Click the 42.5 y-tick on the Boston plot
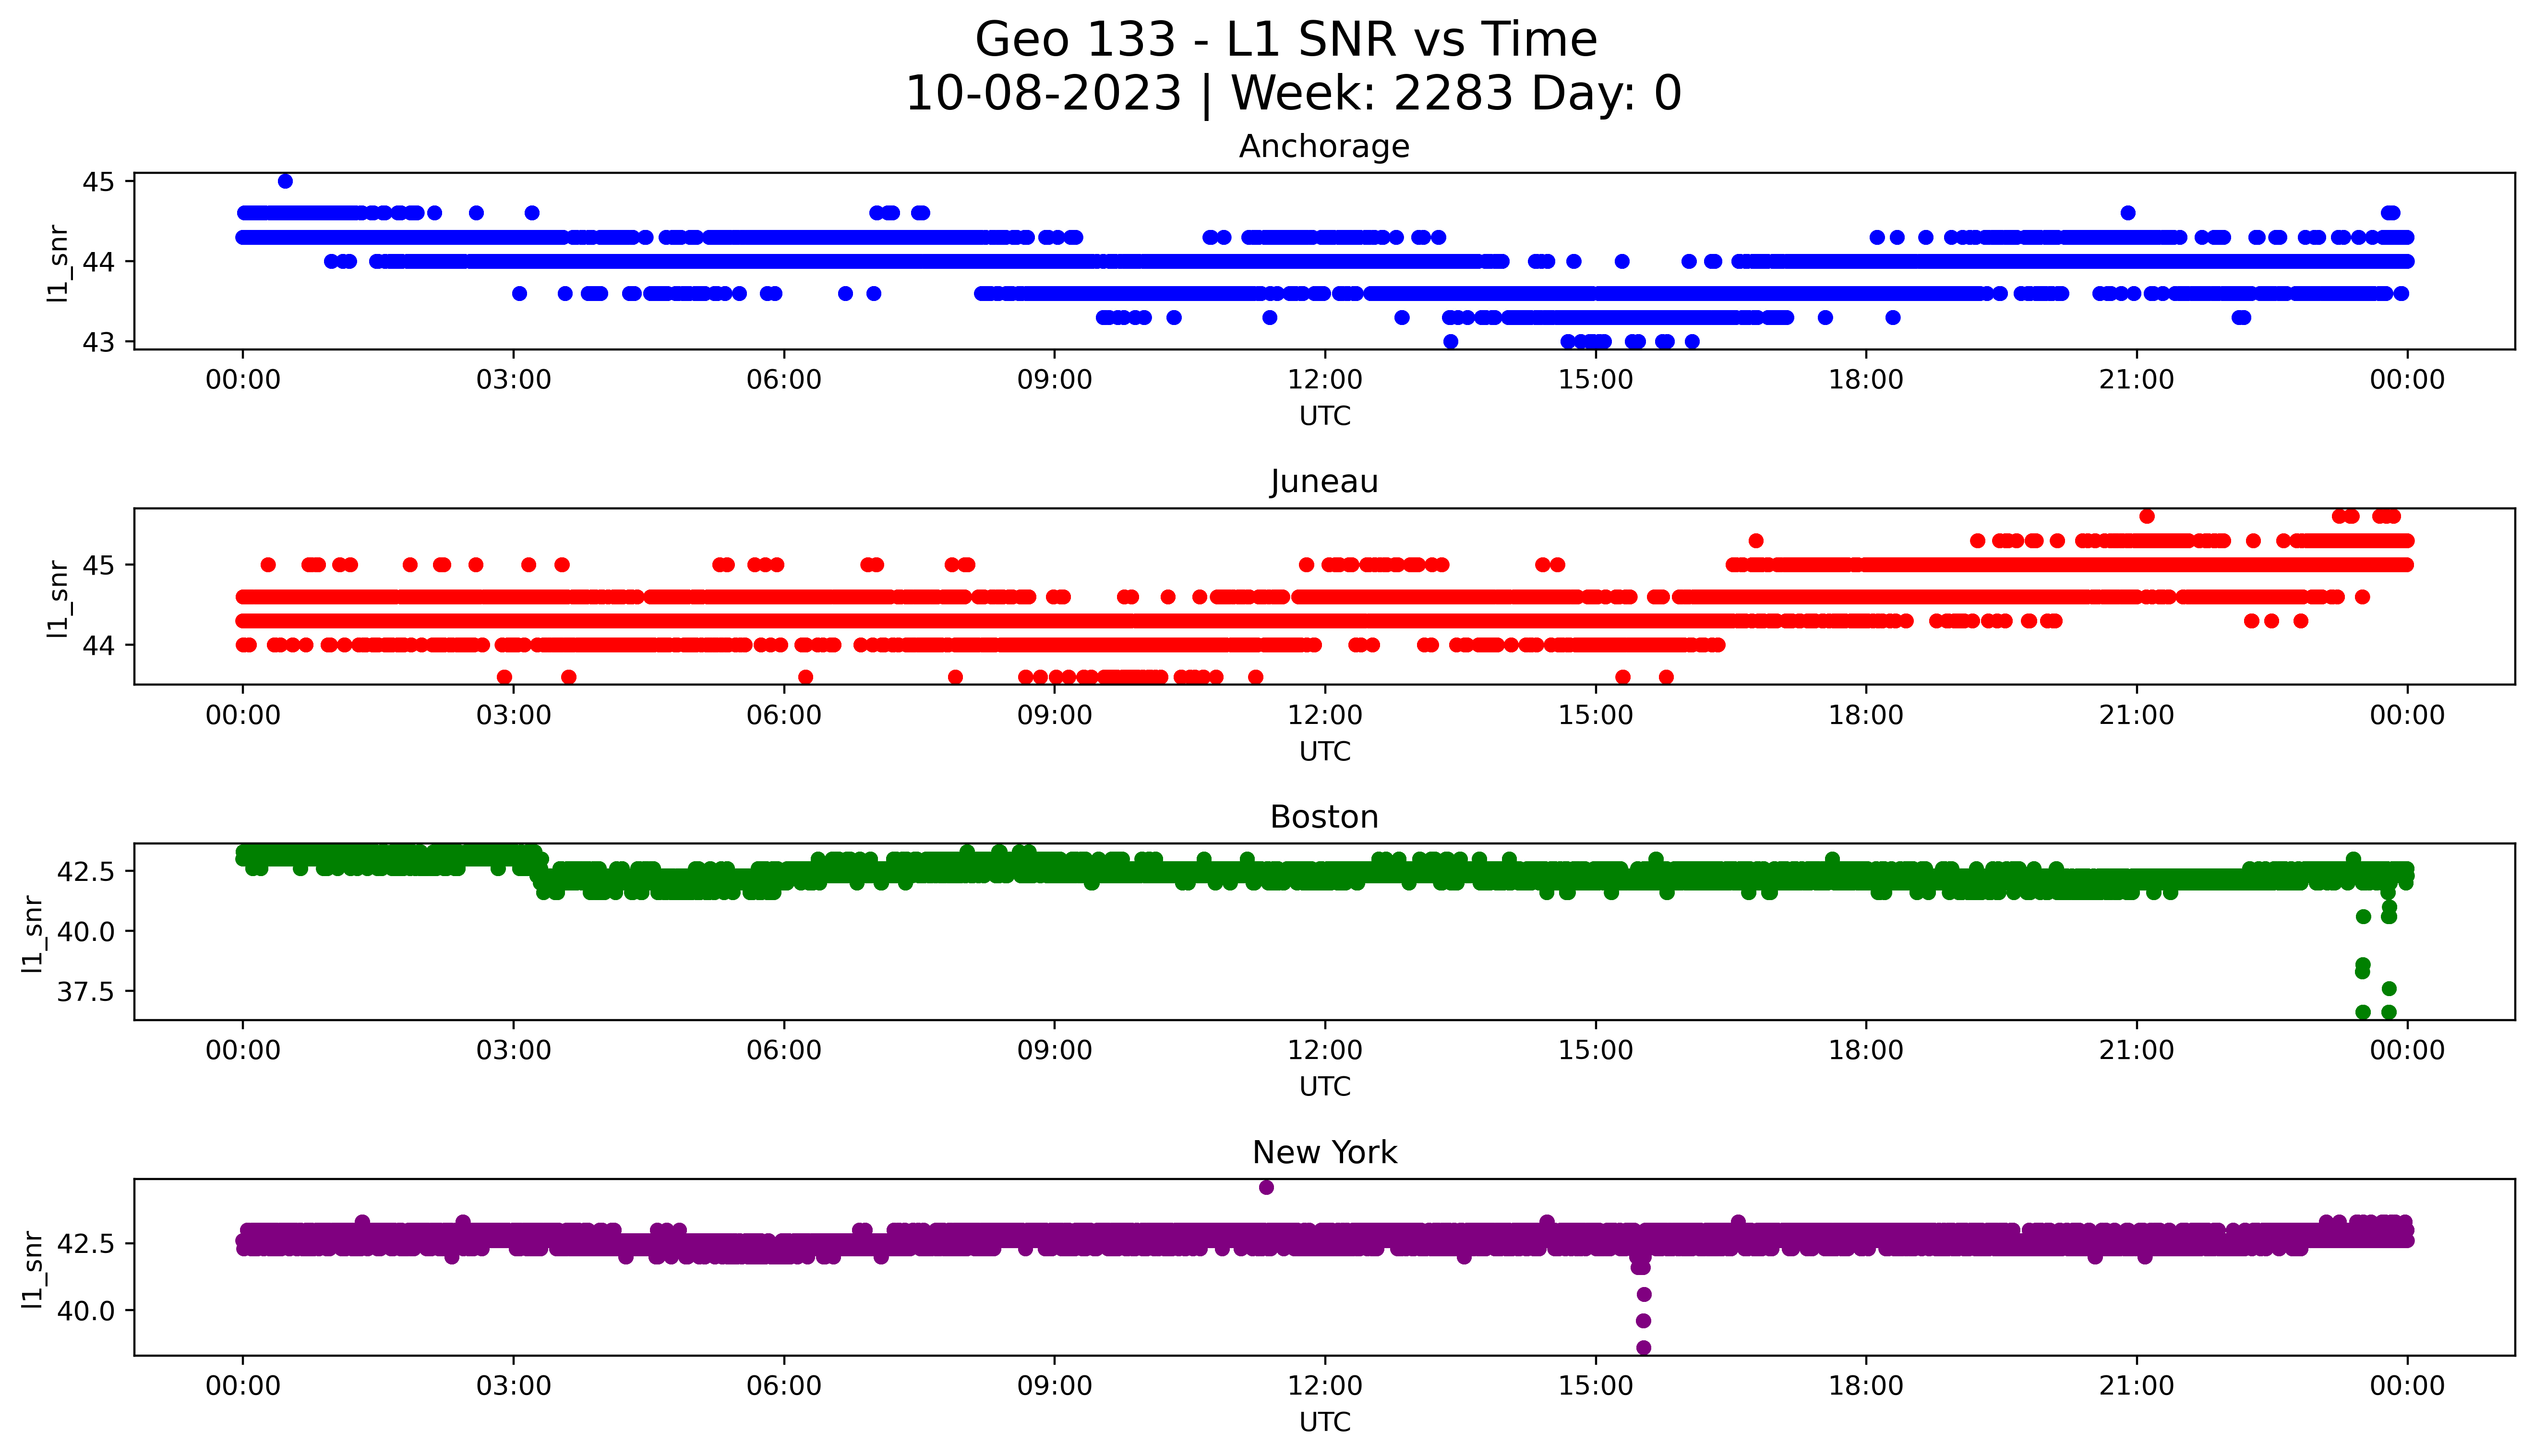The image size is (2534, 1456). pyautogui.click(x=86, y=871)
